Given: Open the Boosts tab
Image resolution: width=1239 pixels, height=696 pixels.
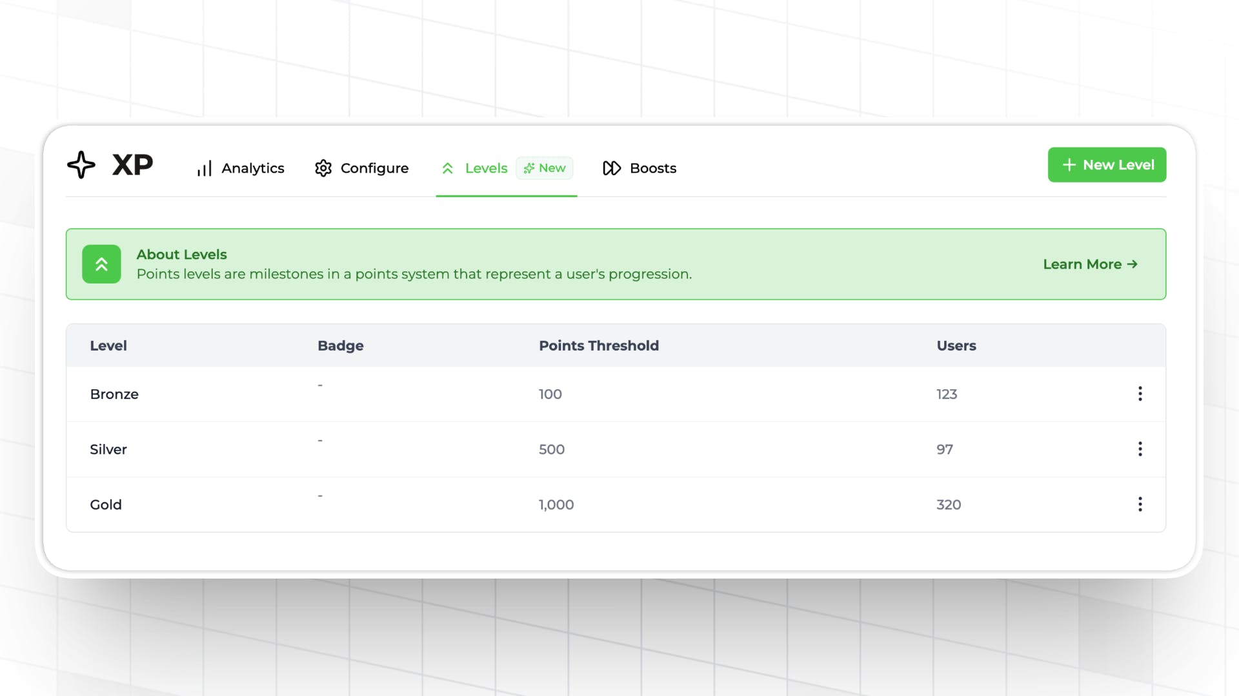Looking at the screenshot, I should point(652,168).
